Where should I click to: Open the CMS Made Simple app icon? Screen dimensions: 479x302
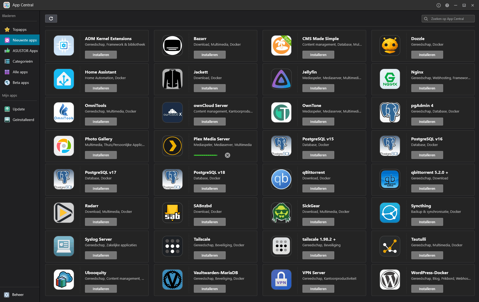click(x=281, y=46)
